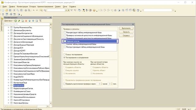Open the toolbar search field dropdown arrow
Viewport: 196px width, 110px height.
coord(66,10)
